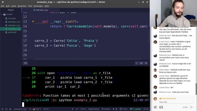Open the Help menu
This screenshot has height=111, width=197.
point(46,6)
